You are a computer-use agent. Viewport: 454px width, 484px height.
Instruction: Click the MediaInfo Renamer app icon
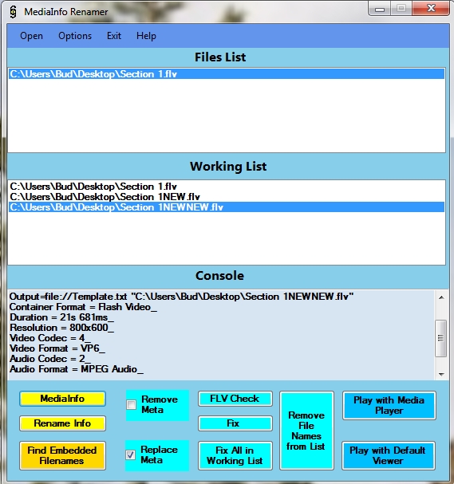point(13,12)
